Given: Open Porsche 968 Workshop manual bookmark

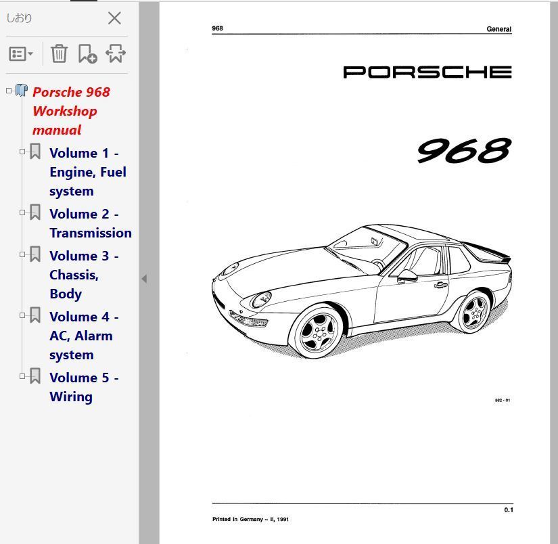Looking at the screenshot, I should (71, 111).
